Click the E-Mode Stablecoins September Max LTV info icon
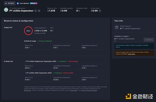The width and height of the screenshot is (156, 102). (32, 66)
